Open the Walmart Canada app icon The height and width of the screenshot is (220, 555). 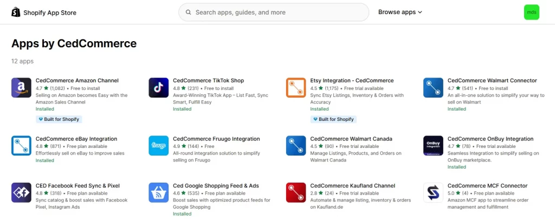pyautogui.click(x=296, y=146)
